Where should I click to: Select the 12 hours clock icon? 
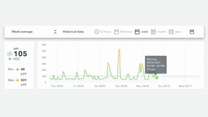coord(97,32)
